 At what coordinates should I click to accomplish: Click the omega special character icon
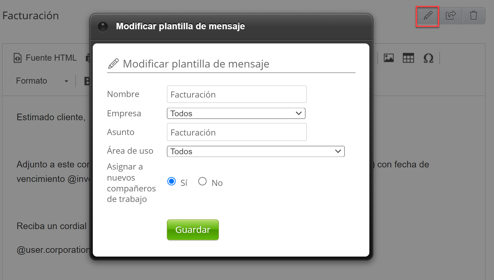tap(428, 58)
